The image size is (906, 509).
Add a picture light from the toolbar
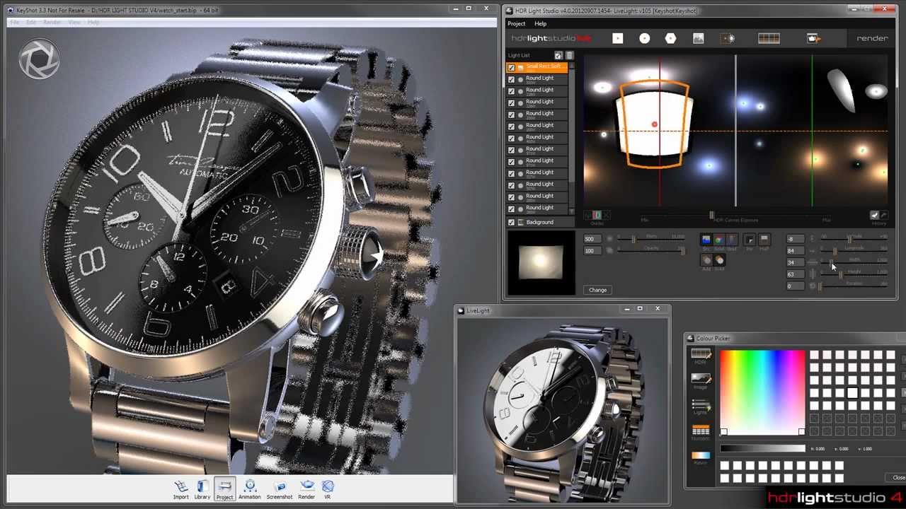(x=698, y=38)
